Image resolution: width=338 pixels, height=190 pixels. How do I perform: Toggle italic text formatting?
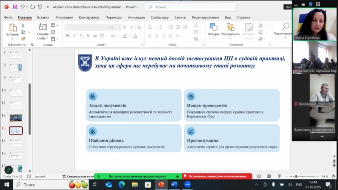click(74, 36)
